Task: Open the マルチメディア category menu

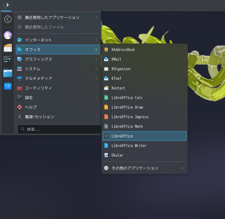Action: point(58,78)
